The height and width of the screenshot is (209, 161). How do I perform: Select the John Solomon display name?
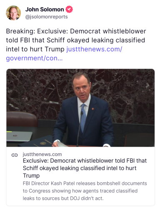(45, 9)
